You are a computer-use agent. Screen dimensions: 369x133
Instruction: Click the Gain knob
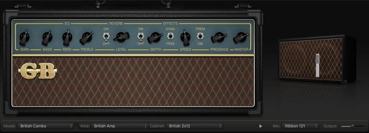[24, 37]
